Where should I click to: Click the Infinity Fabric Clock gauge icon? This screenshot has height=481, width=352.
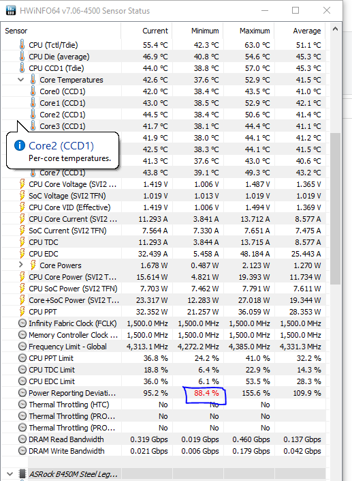(x=22, y=323)
